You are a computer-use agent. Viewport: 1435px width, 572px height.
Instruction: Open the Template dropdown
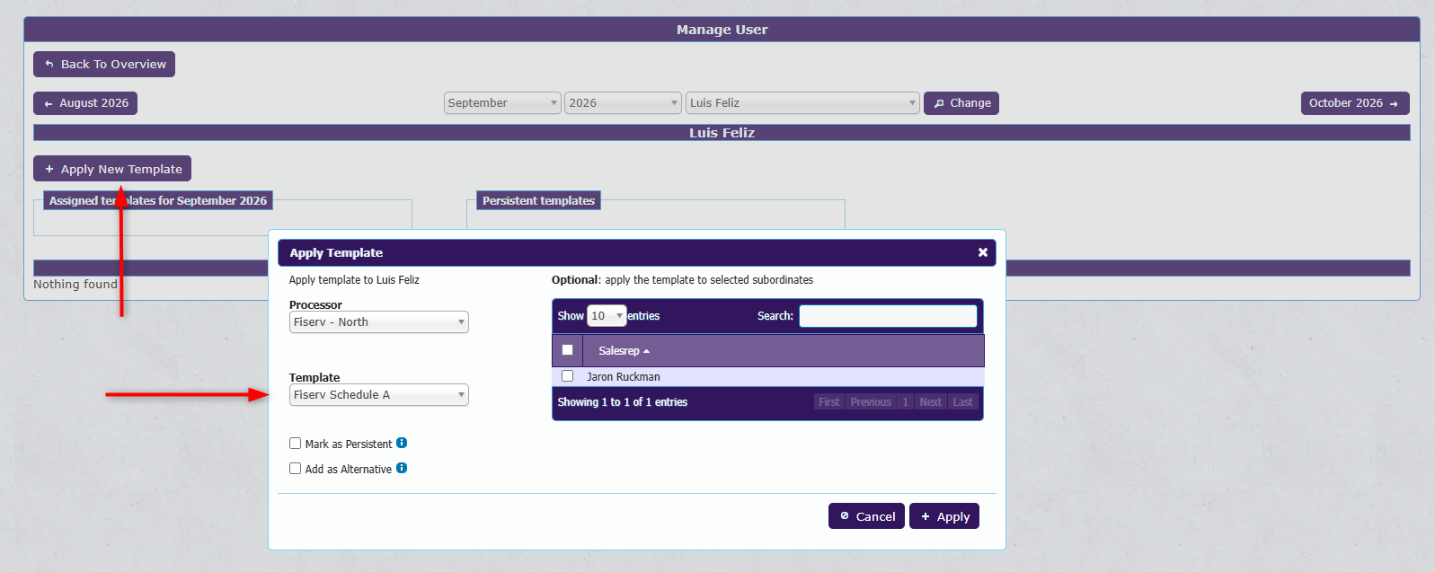379,395
